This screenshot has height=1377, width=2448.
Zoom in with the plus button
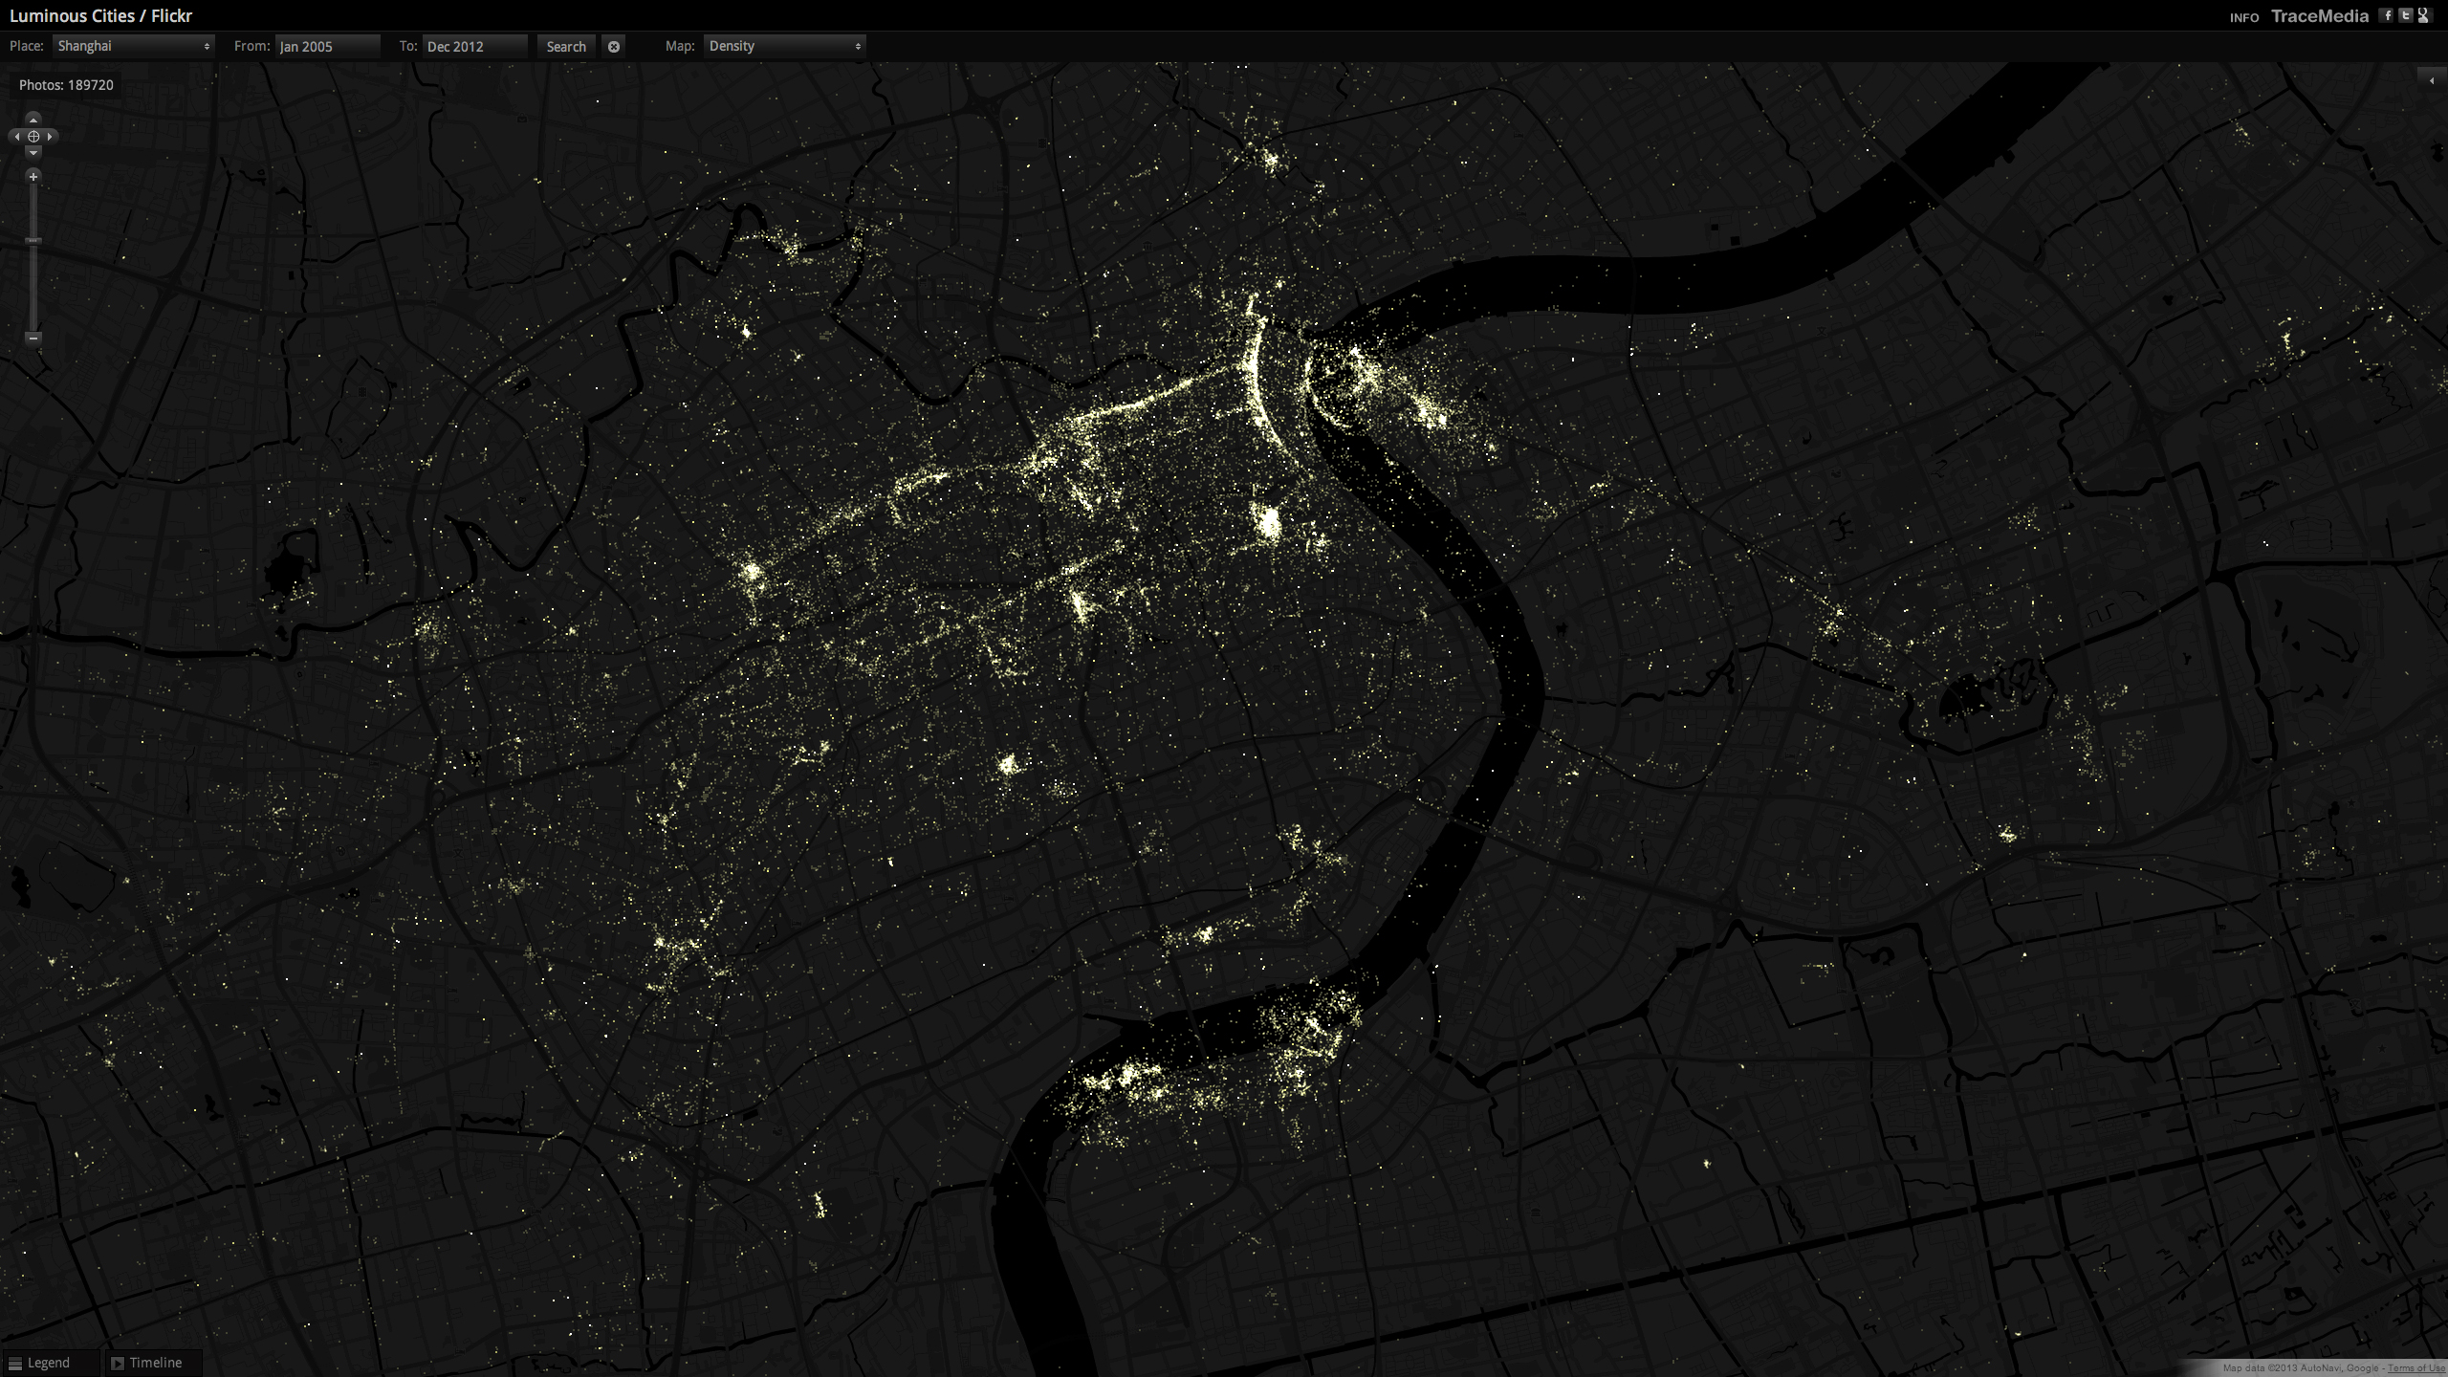(x=33, y=177)
